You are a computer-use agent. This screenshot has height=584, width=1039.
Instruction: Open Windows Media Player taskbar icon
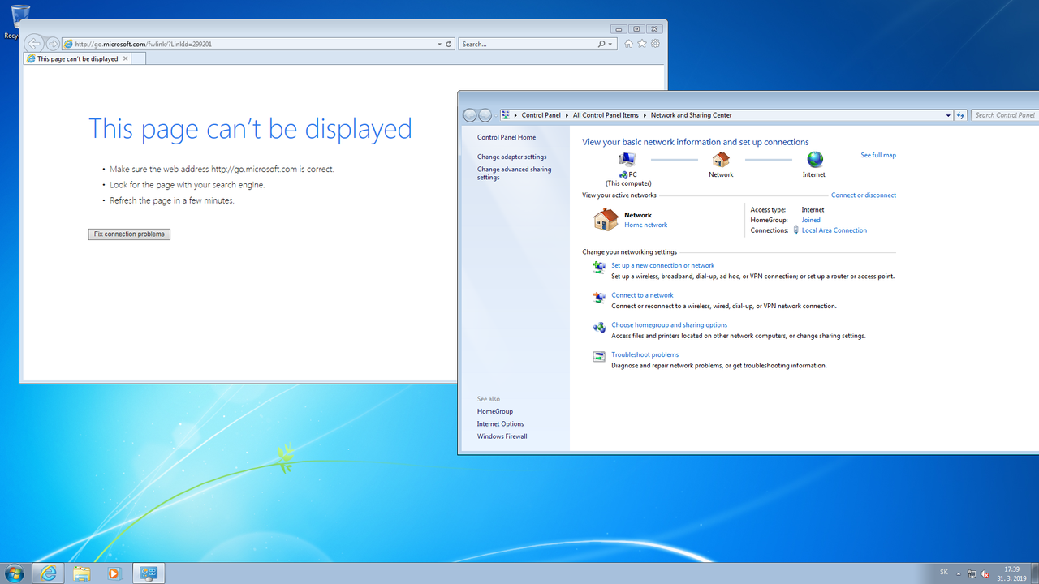click(114, 573)
